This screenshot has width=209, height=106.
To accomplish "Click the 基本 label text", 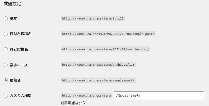I will (13, 18).
